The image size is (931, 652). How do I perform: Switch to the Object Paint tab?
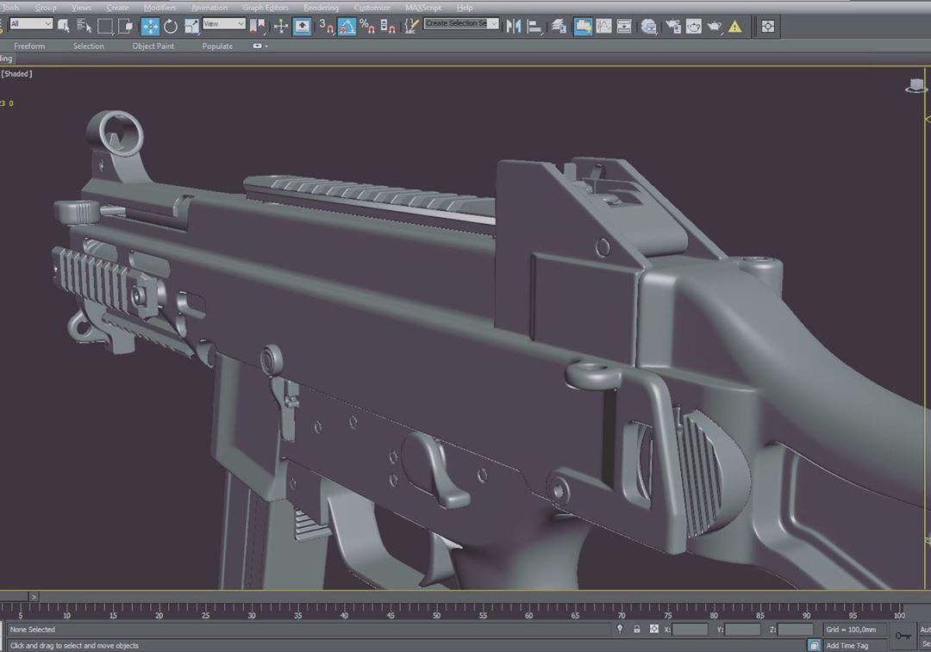point(153,46)
